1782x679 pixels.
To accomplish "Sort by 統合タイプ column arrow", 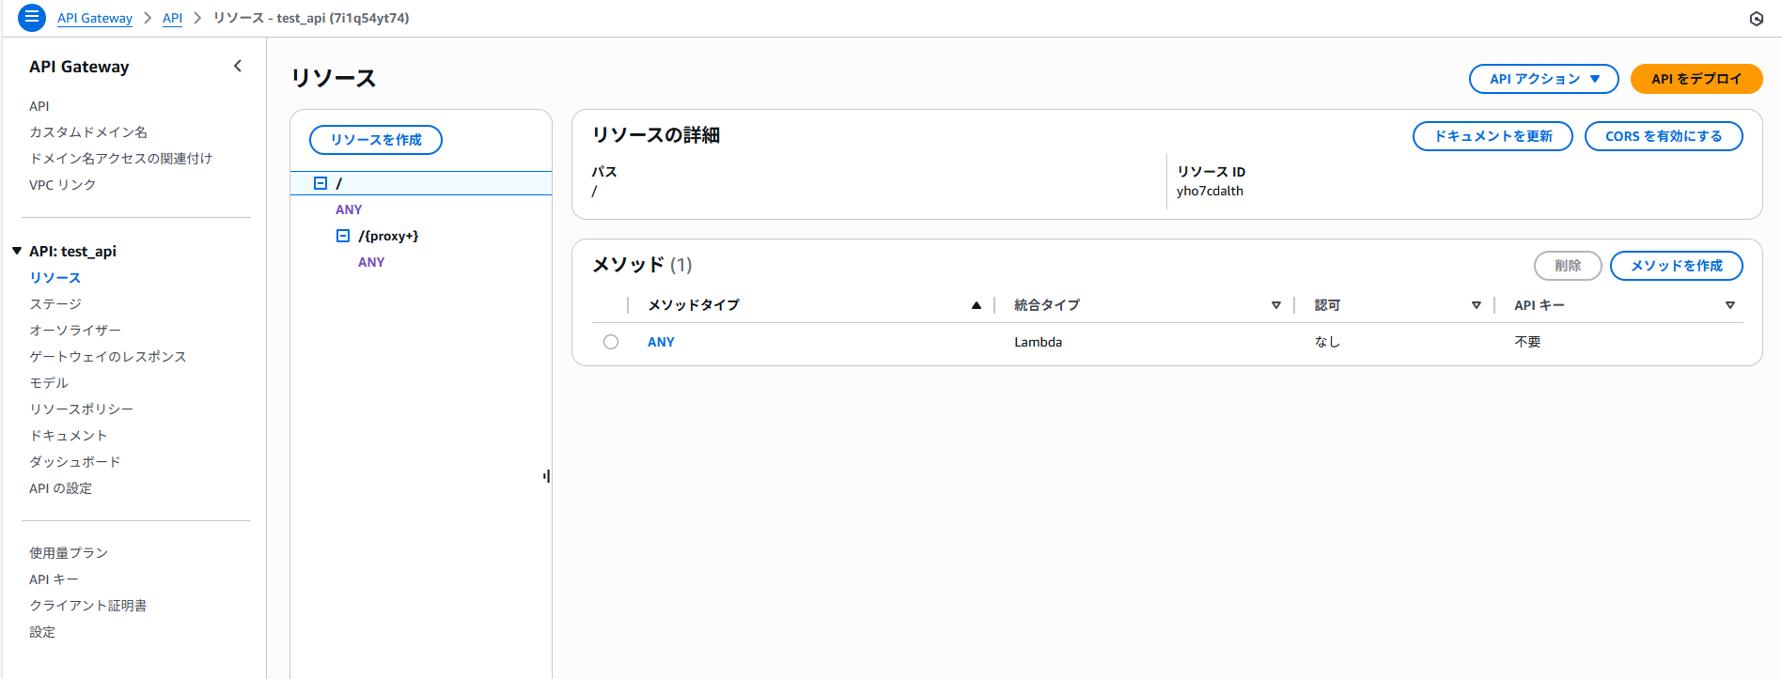I will coord(1276,305).
